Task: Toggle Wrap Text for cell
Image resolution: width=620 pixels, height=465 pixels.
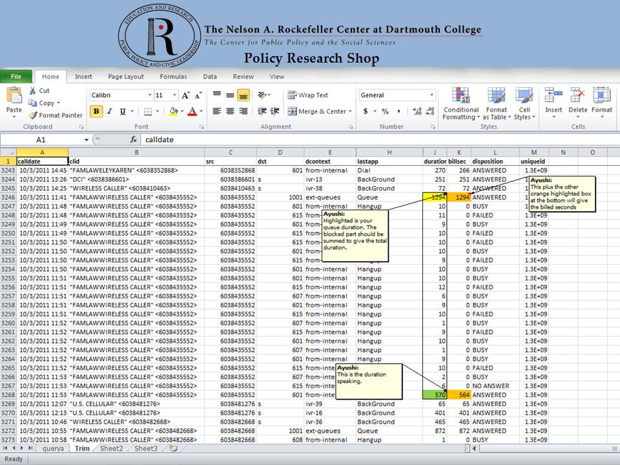Action: (x=307, y=95)
